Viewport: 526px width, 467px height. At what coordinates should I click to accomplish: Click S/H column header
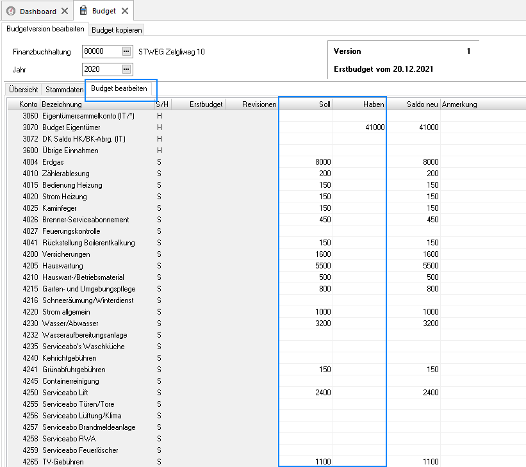click(x=162, y=104)
